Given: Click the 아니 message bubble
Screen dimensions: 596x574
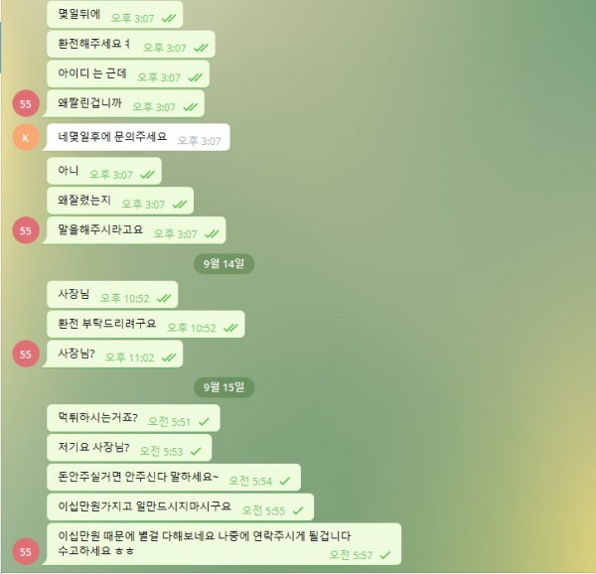Looking at the screenshot, I should point(104,171).
